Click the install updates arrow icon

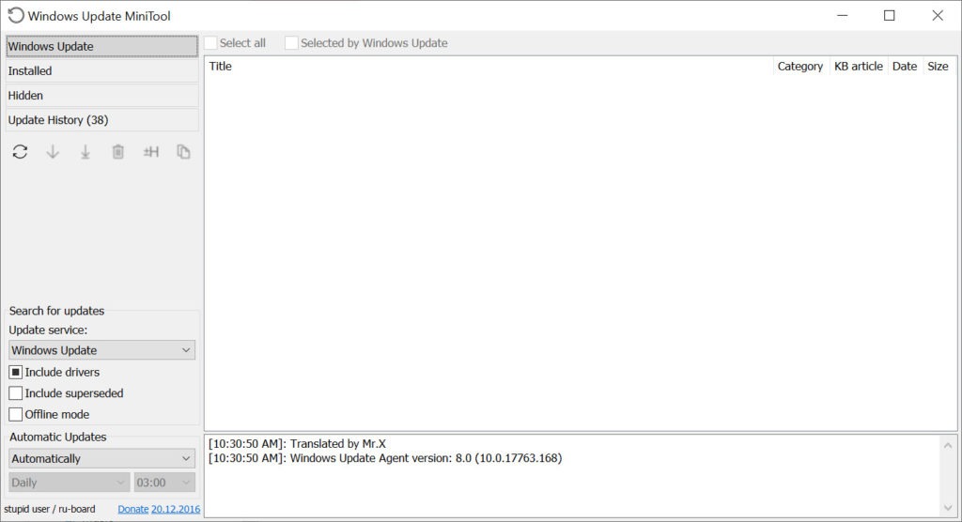click(85, 151)
